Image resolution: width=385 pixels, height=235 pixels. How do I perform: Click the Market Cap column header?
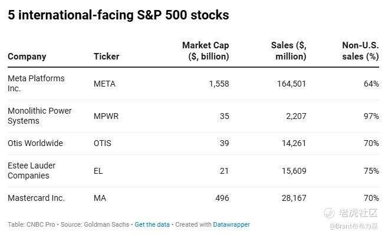pos(206,51)
